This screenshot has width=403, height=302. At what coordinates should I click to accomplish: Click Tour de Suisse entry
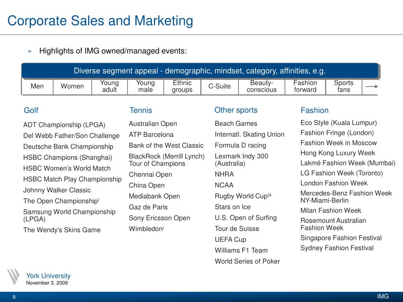click(x=237, y=229)
